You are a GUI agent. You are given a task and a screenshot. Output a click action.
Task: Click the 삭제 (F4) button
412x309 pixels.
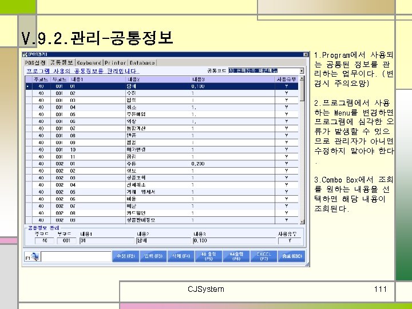(x=181, y=256)
